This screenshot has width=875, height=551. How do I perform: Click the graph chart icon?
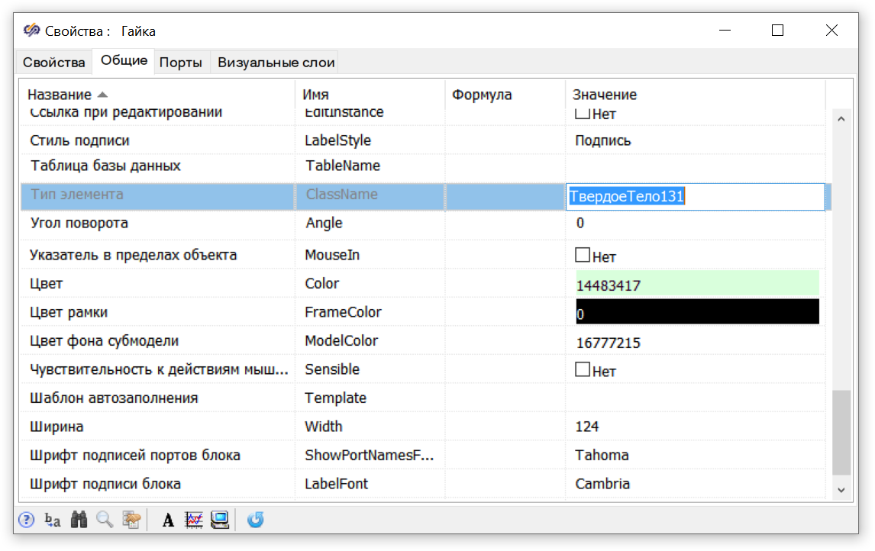pyautogui.click(x=194, y=520)
